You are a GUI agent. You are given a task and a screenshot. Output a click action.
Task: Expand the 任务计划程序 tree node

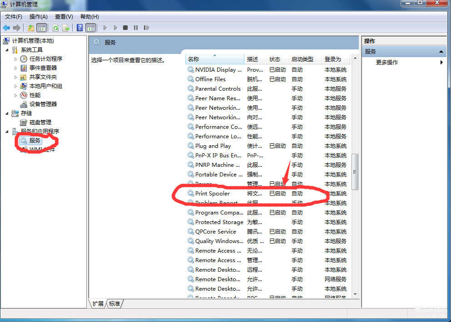pyautogui.click(x=15, y=59)
